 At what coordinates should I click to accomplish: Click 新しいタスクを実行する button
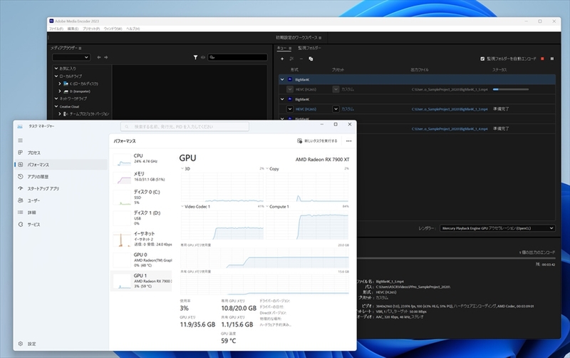point(318,141)
